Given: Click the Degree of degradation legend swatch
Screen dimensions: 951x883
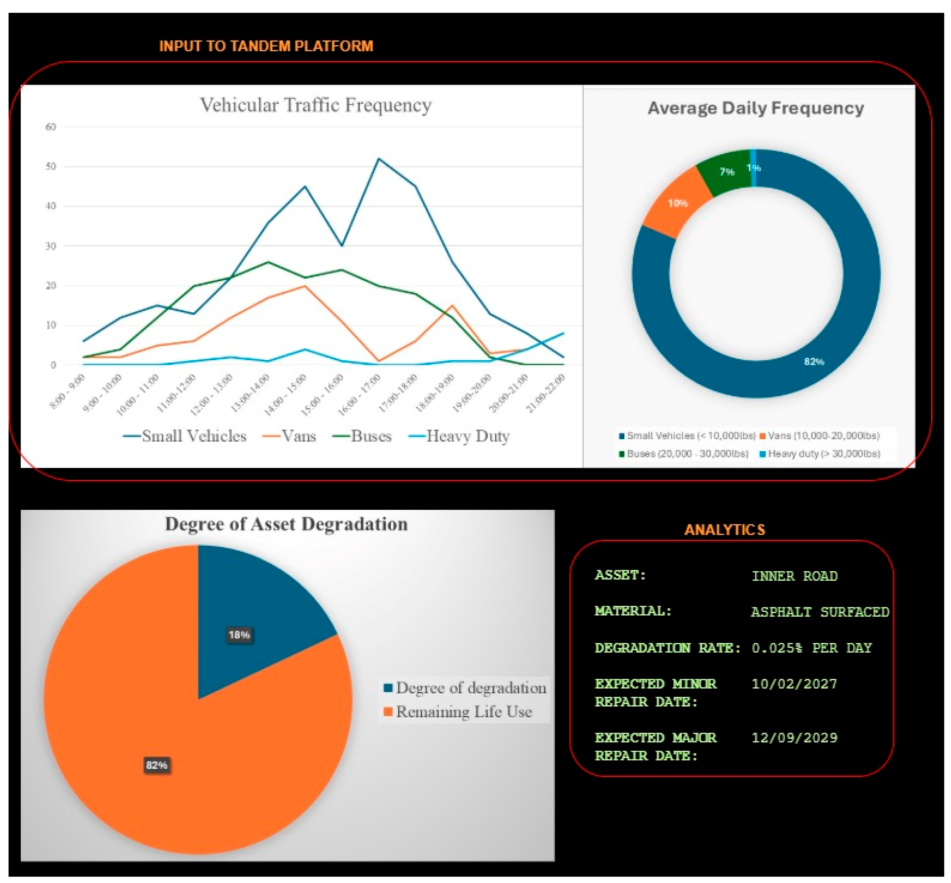Looking at the screenshot, I should 388,688.
